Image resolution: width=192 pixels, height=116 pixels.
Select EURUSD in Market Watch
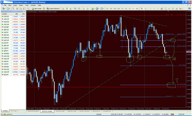coord(13,17)
